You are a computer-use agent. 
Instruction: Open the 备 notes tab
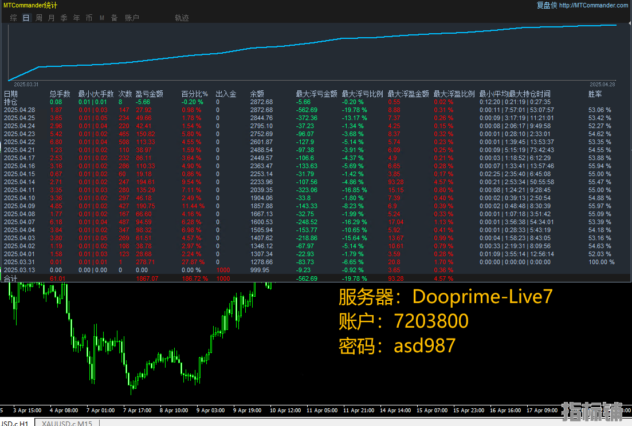click(115, 18)
